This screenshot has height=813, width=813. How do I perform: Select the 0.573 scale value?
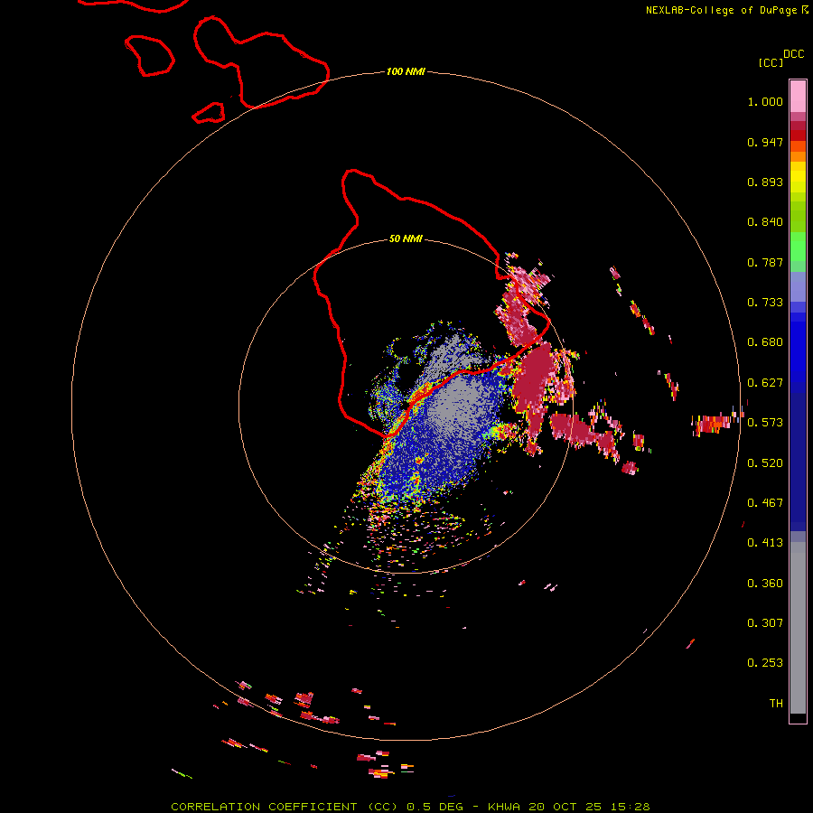click(765, 423)
